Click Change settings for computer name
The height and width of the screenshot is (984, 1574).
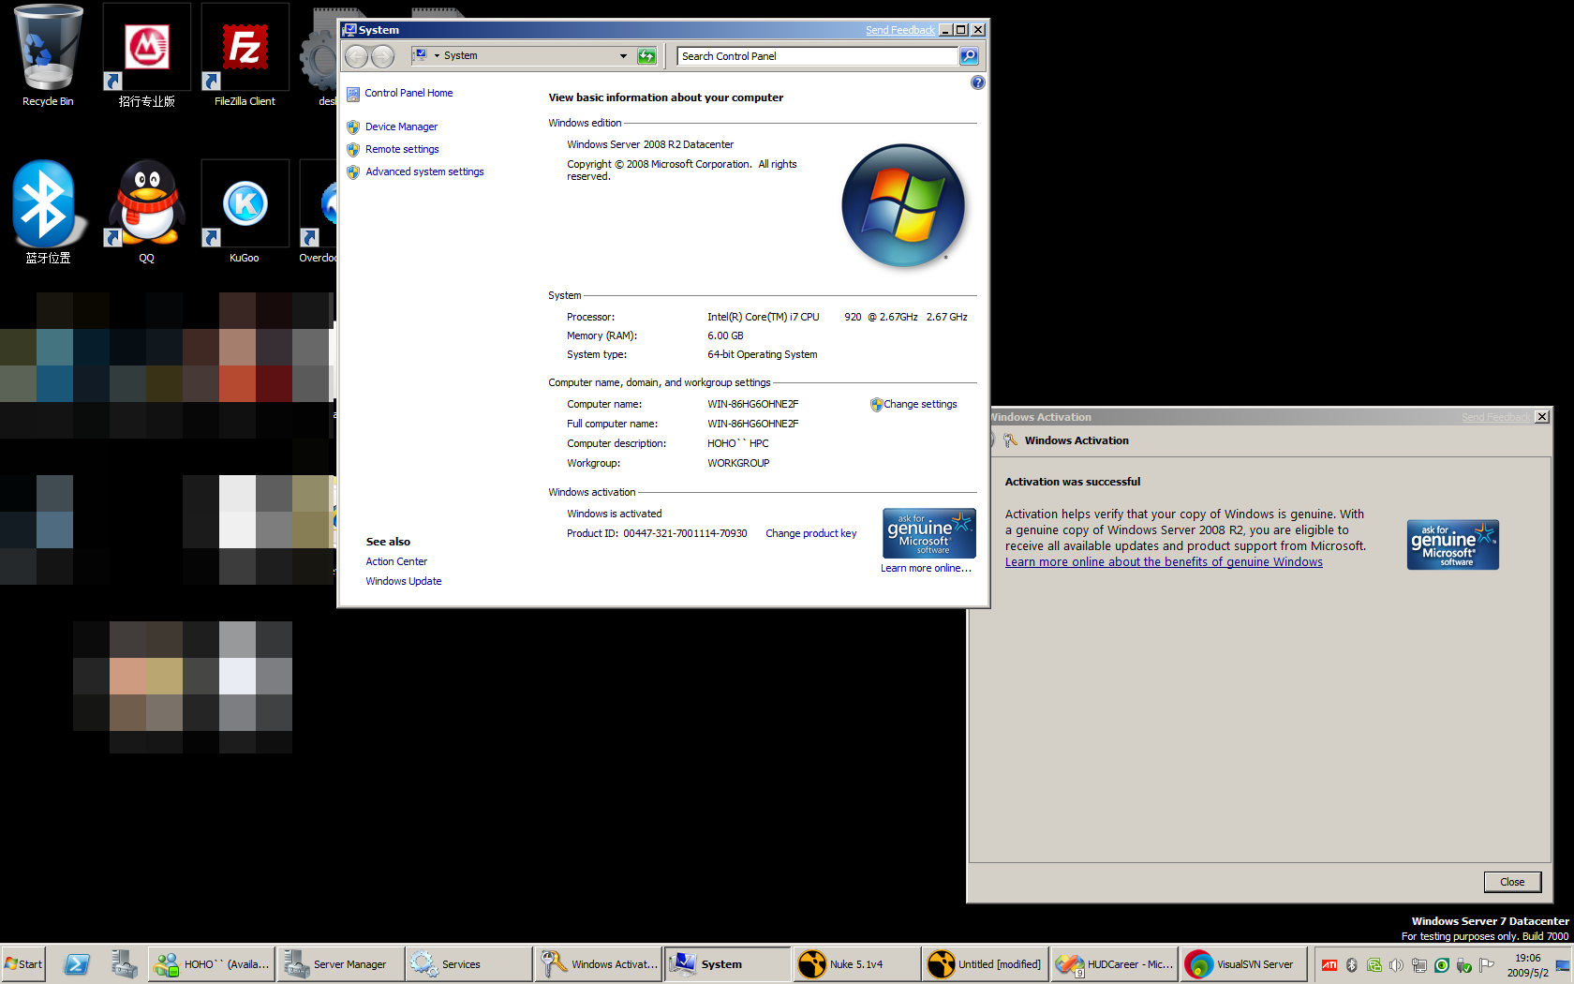[920, 404]
